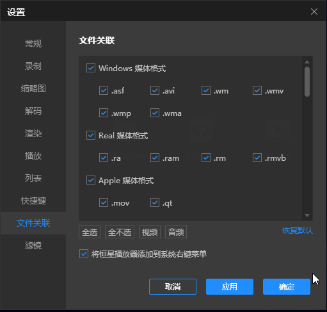Close the 设置 dialog with X
This screenshot has width=327, height=312.
(314, 12)
